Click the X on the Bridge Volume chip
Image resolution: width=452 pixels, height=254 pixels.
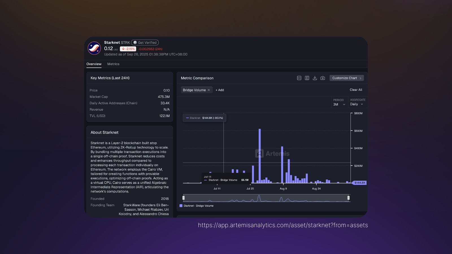point(209,90)
